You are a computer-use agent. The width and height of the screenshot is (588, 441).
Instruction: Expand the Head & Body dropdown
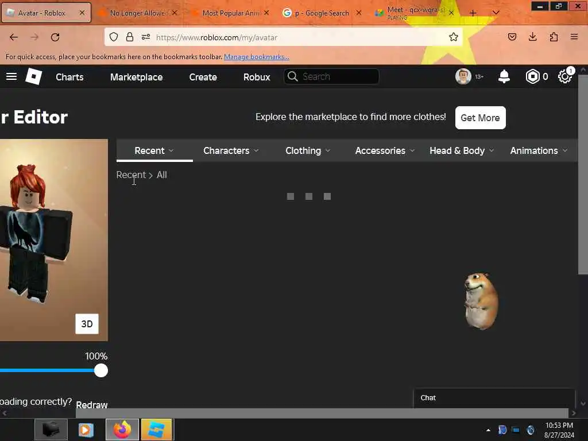click(x=462, y=150)
